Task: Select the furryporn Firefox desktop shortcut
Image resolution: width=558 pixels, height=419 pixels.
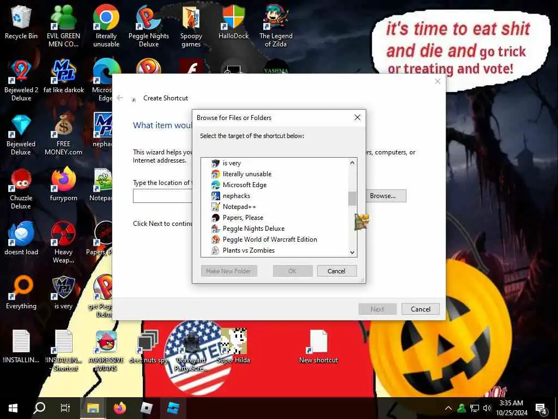Action: 63,184
